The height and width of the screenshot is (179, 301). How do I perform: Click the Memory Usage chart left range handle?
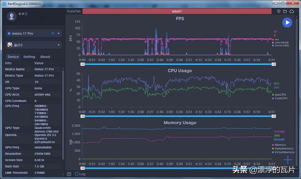pyautogui.click(x=82, y=168)
